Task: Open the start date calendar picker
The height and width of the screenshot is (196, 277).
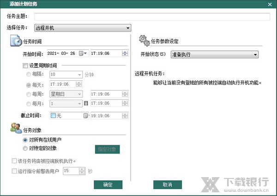Action: pos(83,53)
